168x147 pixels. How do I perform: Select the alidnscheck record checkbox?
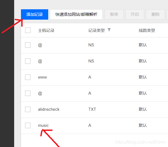tap(28, 109)
